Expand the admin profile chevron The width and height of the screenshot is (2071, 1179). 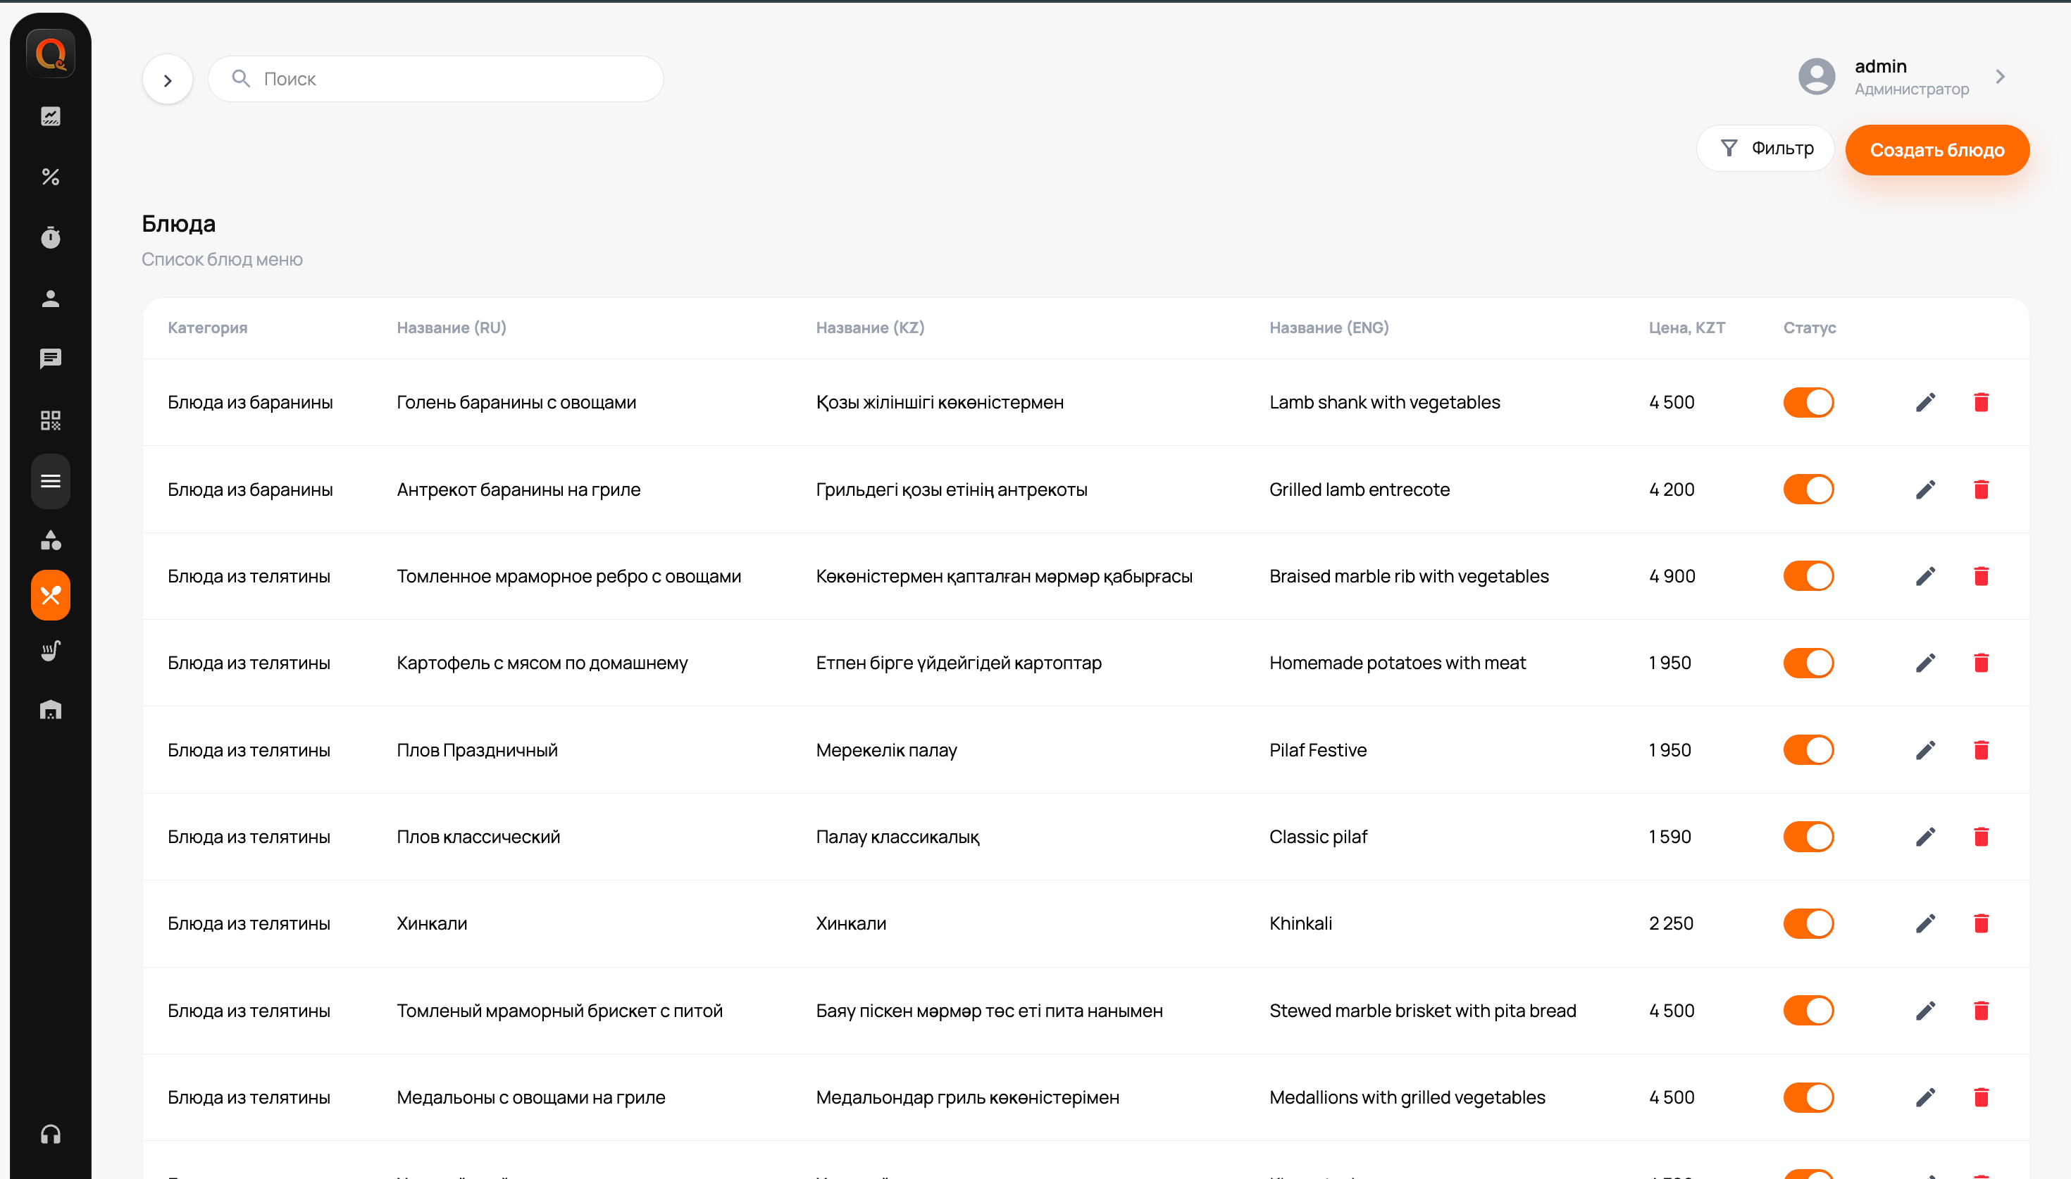tap(2000, 77)
